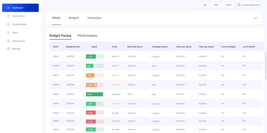Sort by the Trend column header
267x133 pixels.
point(114,47)
